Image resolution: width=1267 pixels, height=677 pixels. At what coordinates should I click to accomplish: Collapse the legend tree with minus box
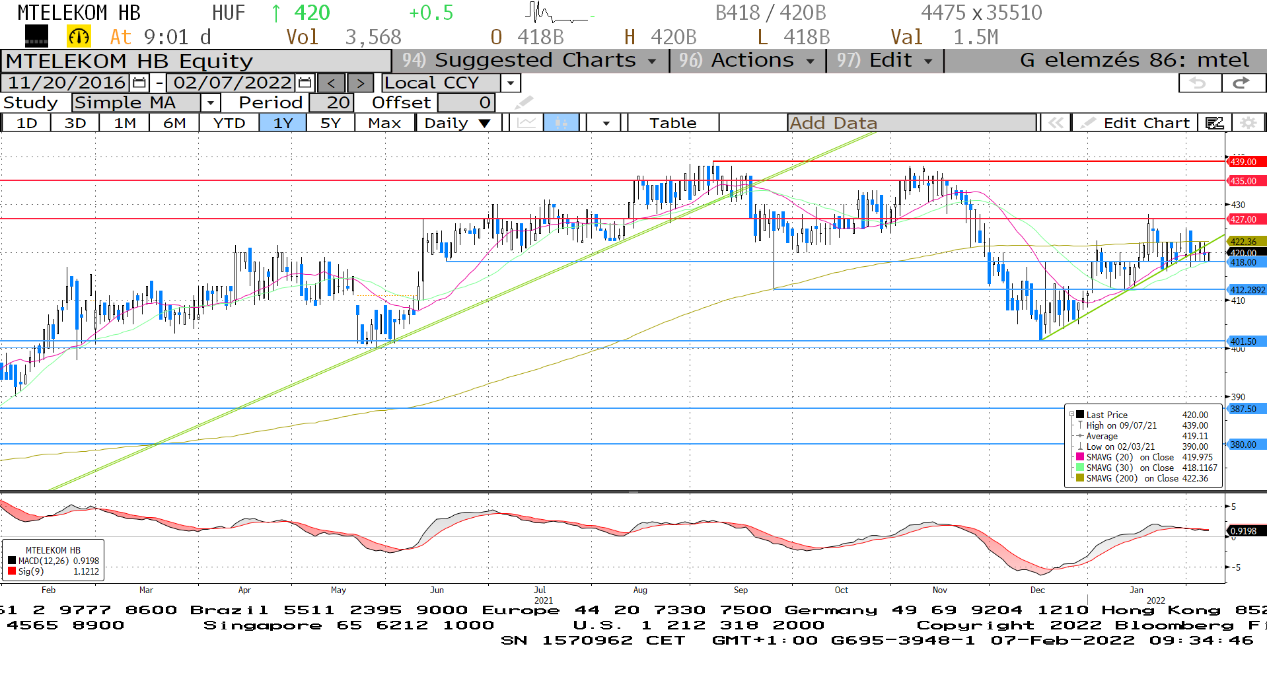tap(1071, 415)
